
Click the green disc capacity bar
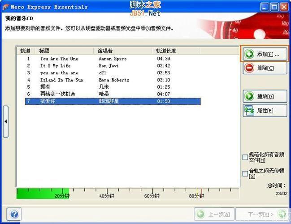coord(43,194)
